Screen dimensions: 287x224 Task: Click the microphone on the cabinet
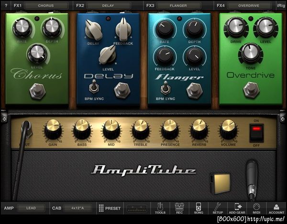[x=252, y=179]
